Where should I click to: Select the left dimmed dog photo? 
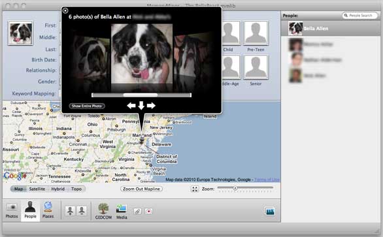(x=91, y=58)
